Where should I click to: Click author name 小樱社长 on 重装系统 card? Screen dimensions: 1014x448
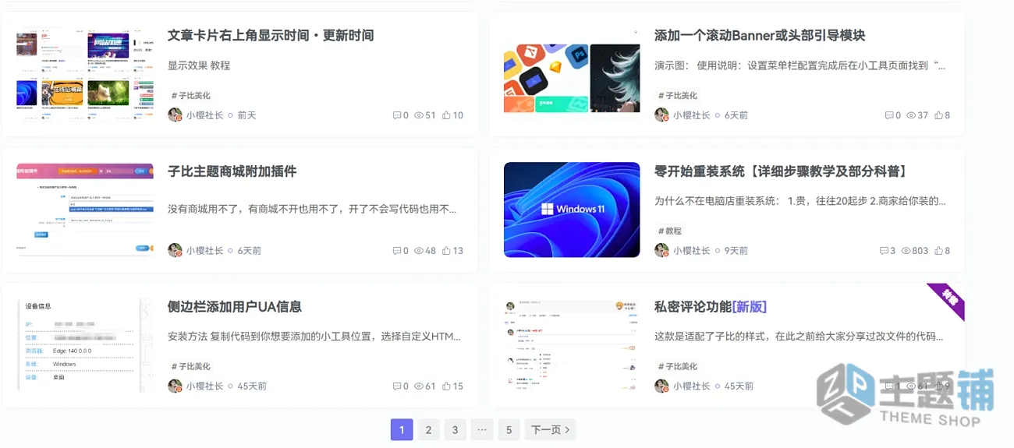[691, 251]
